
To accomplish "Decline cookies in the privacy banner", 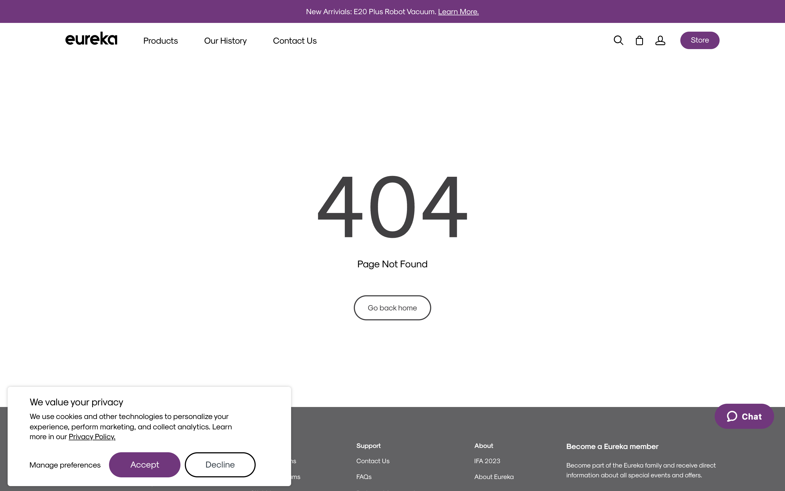I will coord(220,464).
